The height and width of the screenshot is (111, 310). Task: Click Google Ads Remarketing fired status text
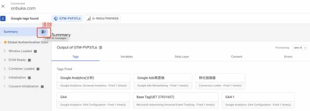tap(163, 86)
